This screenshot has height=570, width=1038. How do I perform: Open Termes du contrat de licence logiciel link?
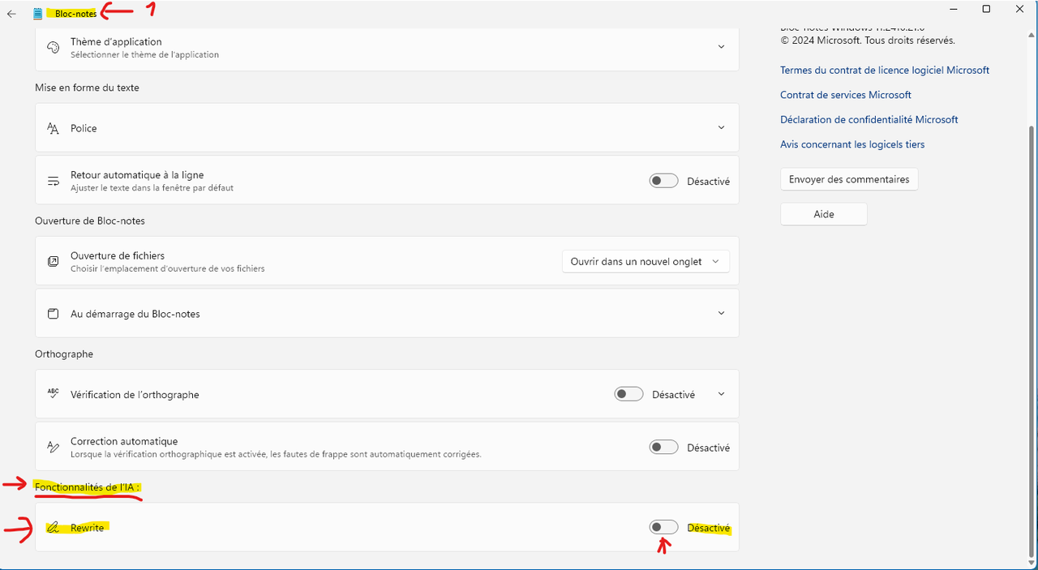[x=885, y=71]
